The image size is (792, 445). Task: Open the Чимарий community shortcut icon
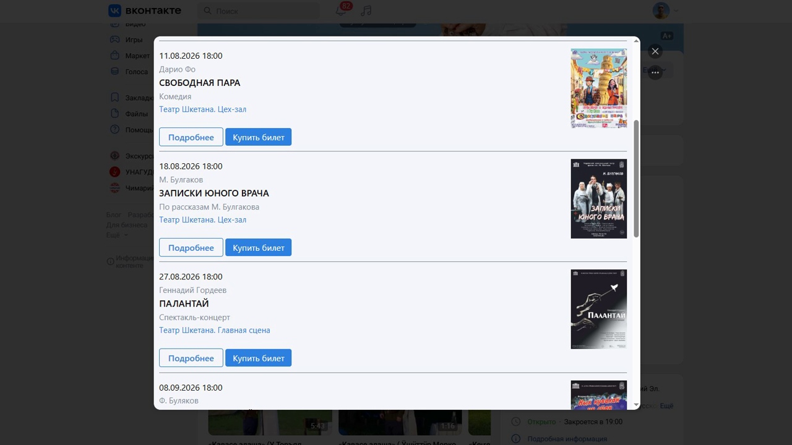(114, 188)
